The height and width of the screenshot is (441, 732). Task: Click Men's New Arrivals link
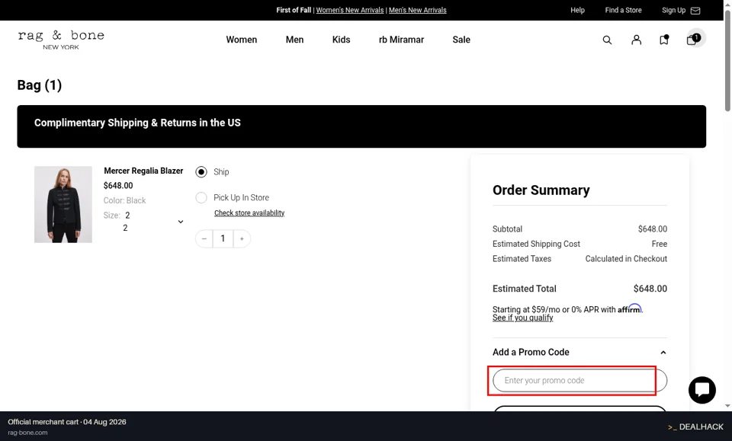[x=417, y=10]
